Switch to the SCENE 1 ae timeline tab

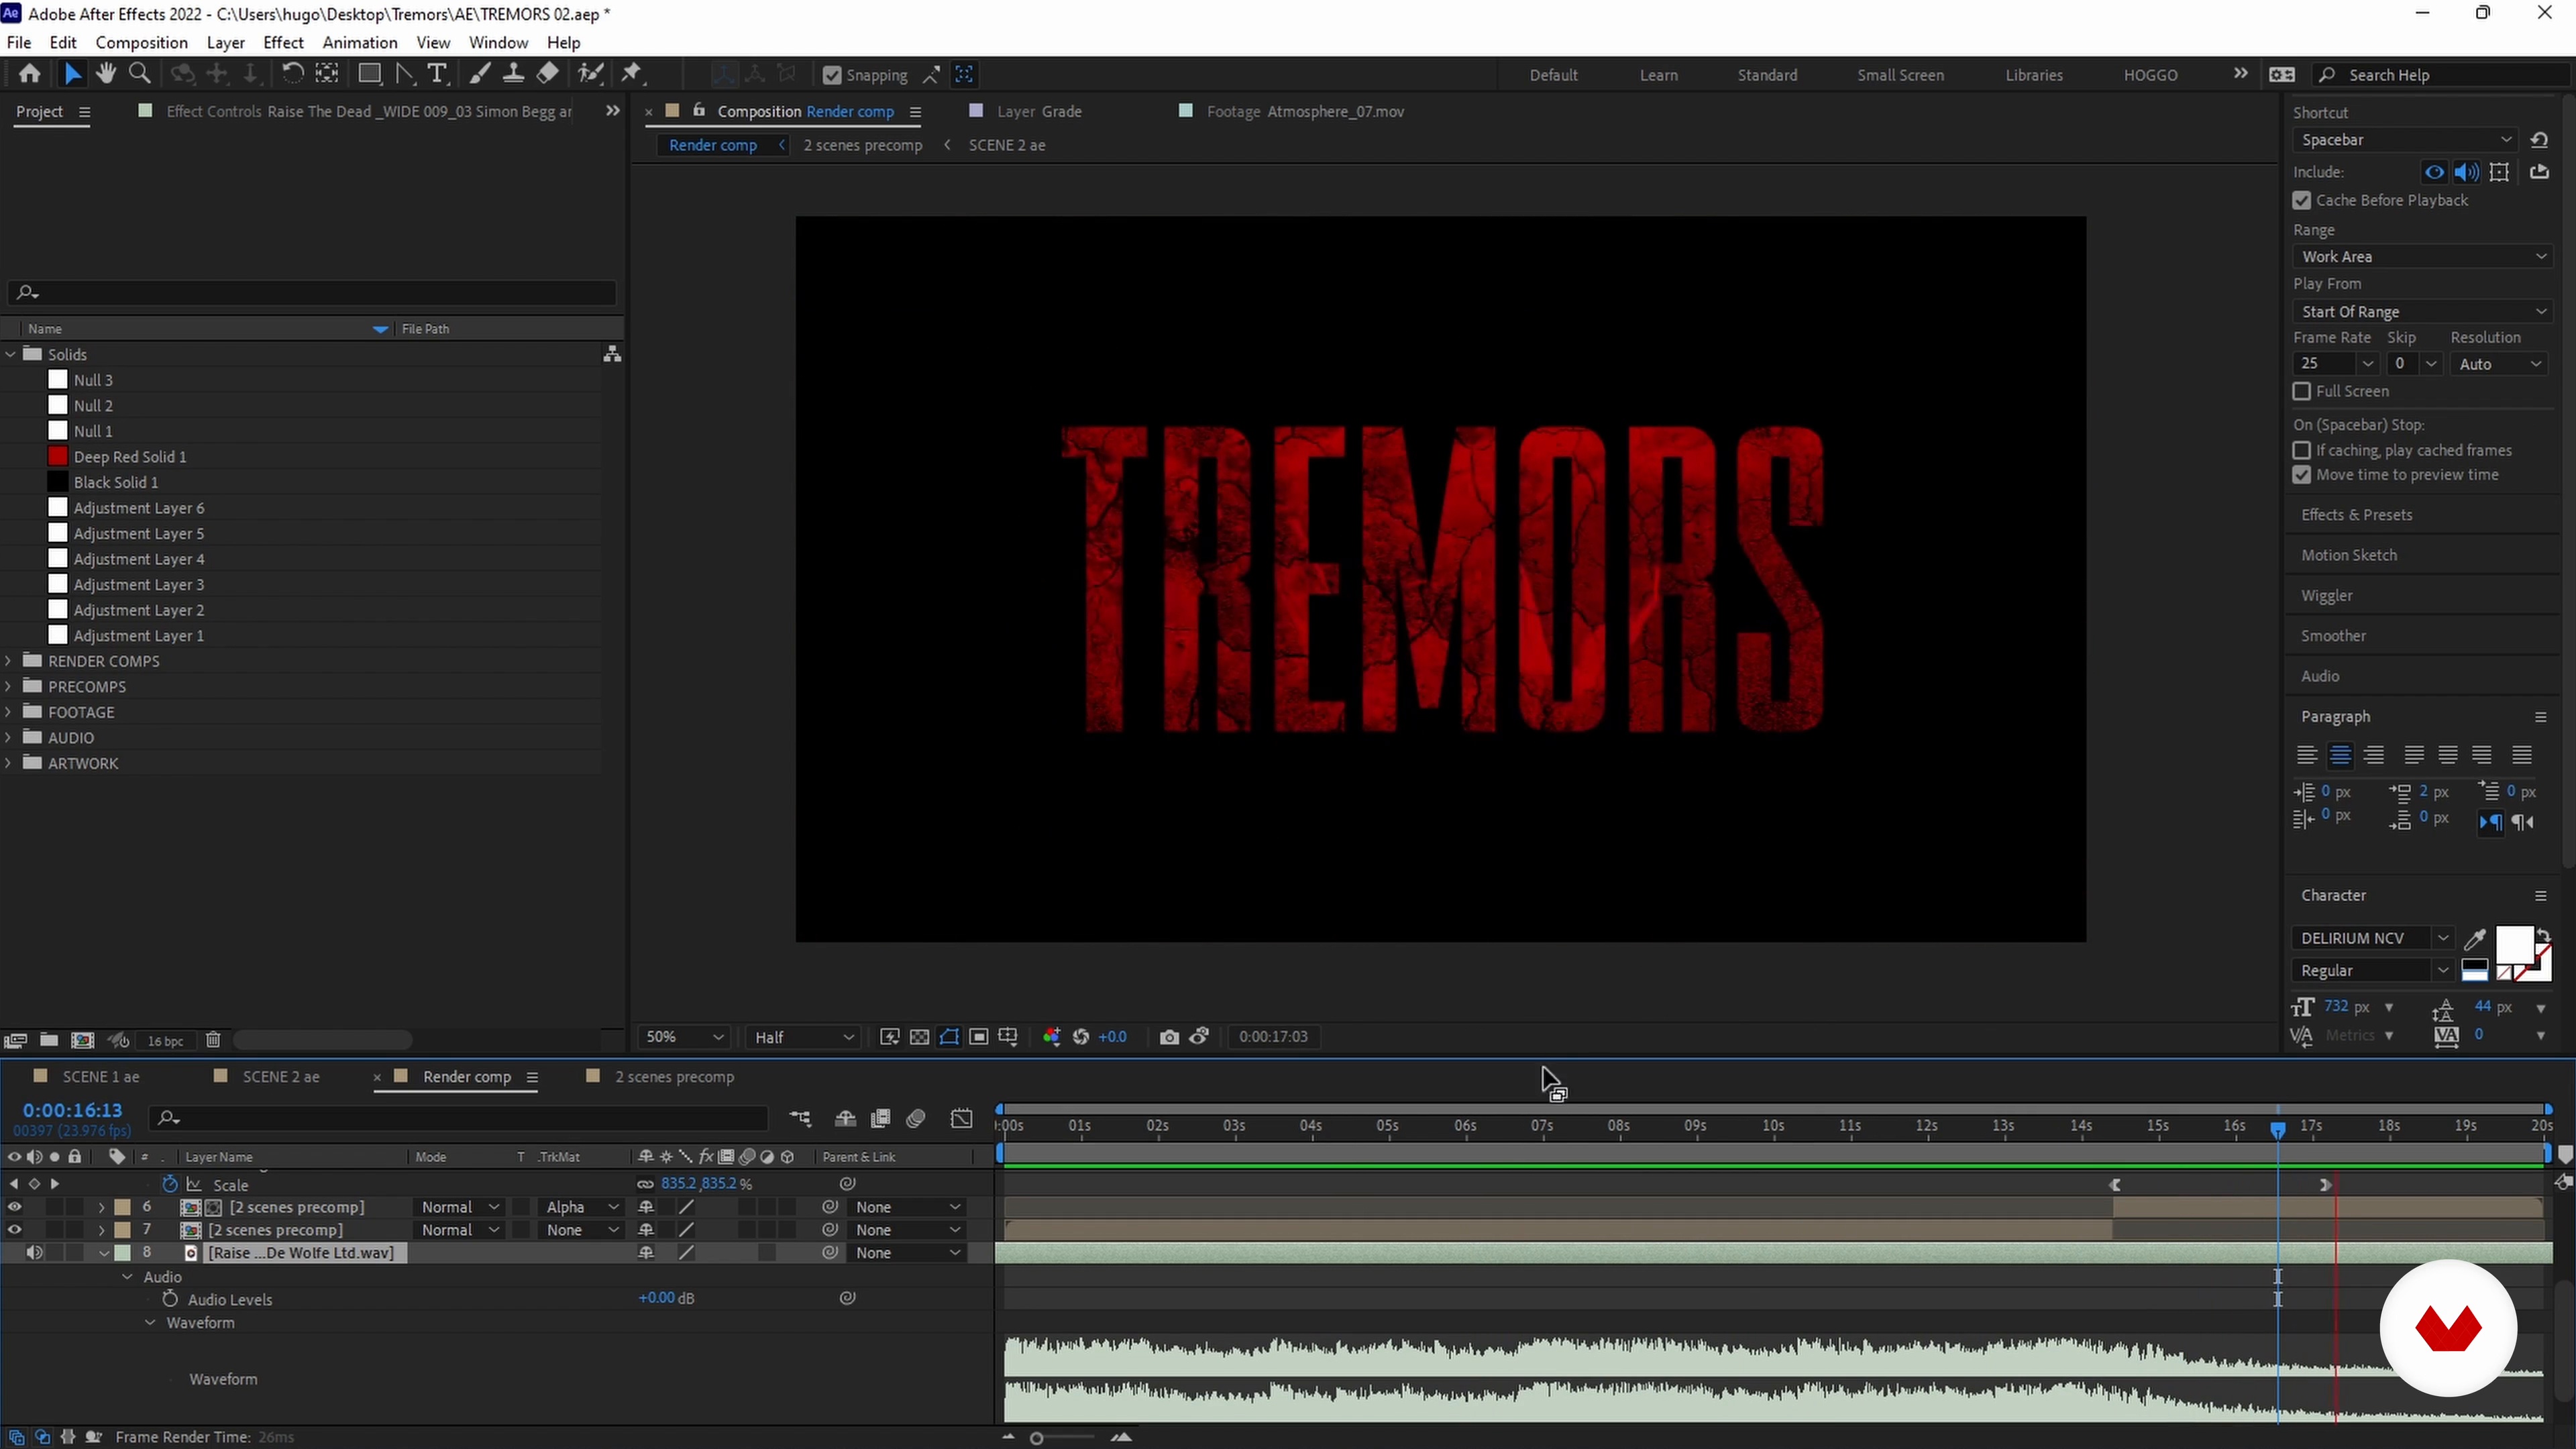point(100,1077)
